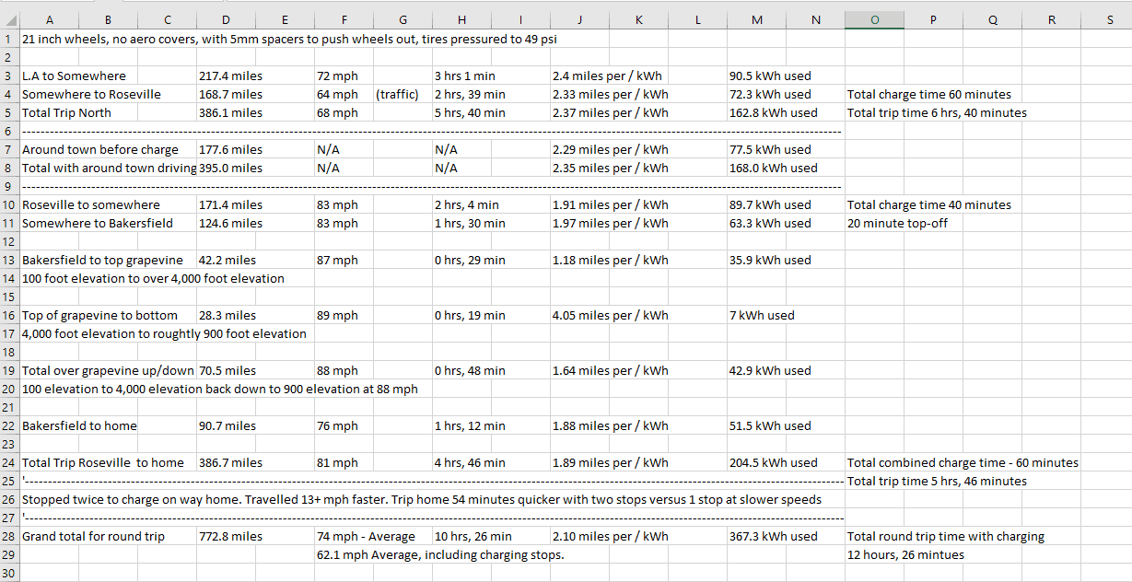This screenshot has width=1132, height=582.
Task: Click the 'Total with around town driving' cell
Action: pos(108,168)
